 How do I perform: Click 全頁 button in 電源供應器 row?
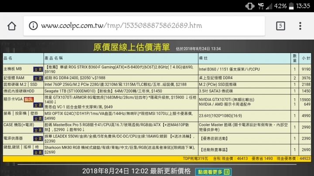pos(38,139)
